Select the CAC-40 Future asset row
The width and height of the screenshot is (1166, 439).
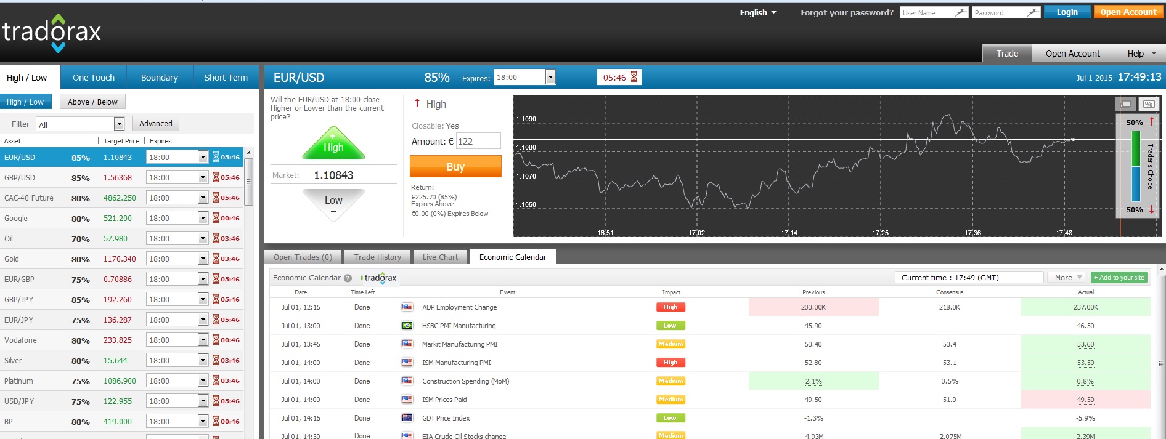tap(122, 198)
